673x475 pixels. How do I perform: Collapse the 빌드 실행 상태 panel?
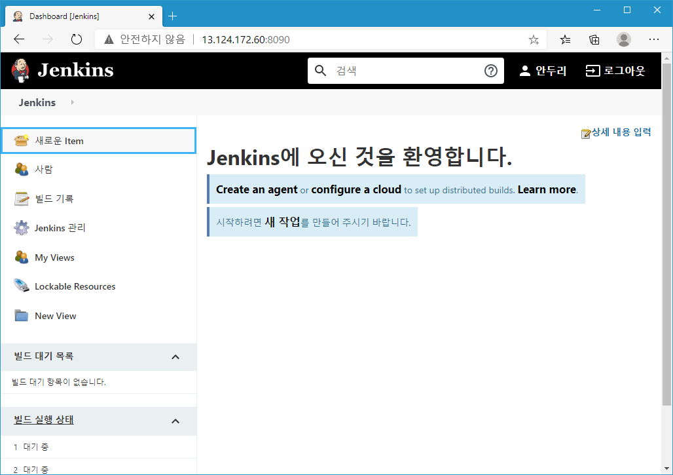(175, 421)
